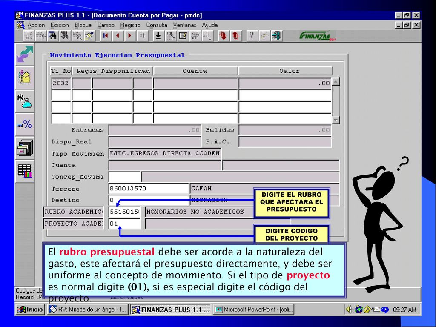
Task: Go to next record red arrow
Action: (x=129, y=36)
